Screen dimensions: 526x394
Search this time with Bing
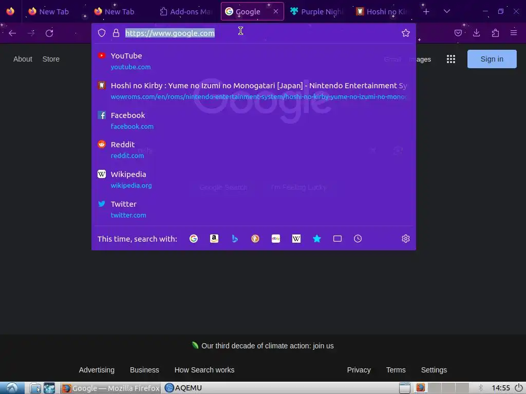point(235,239)
